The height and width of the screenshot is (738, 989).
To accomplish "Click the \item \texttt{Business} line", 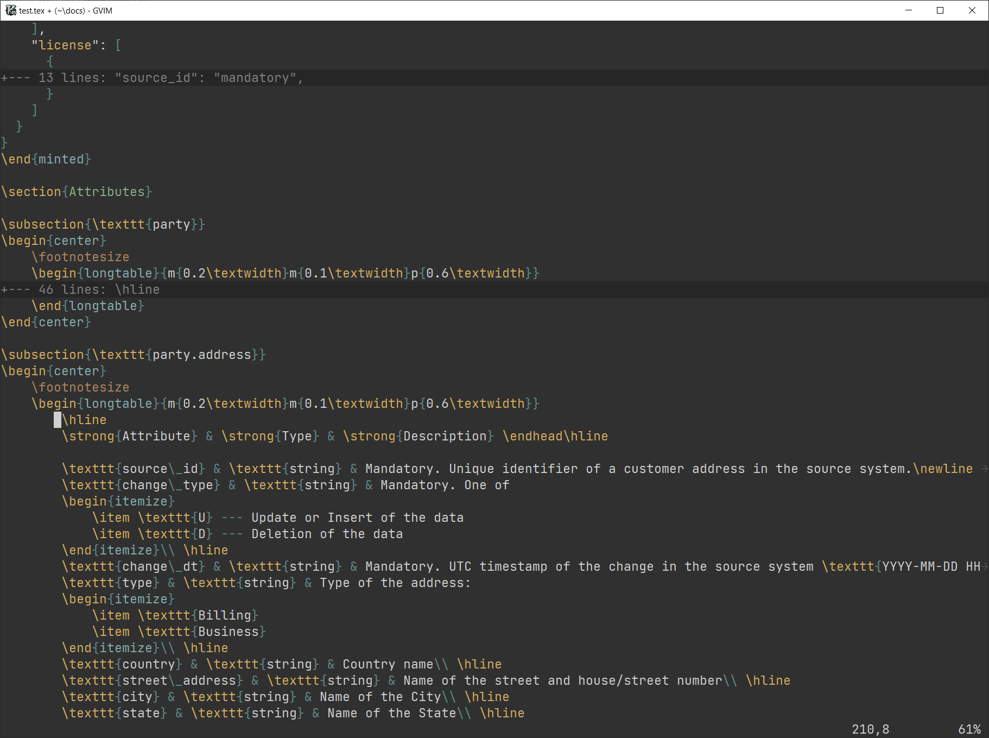I will pos(179,632).
